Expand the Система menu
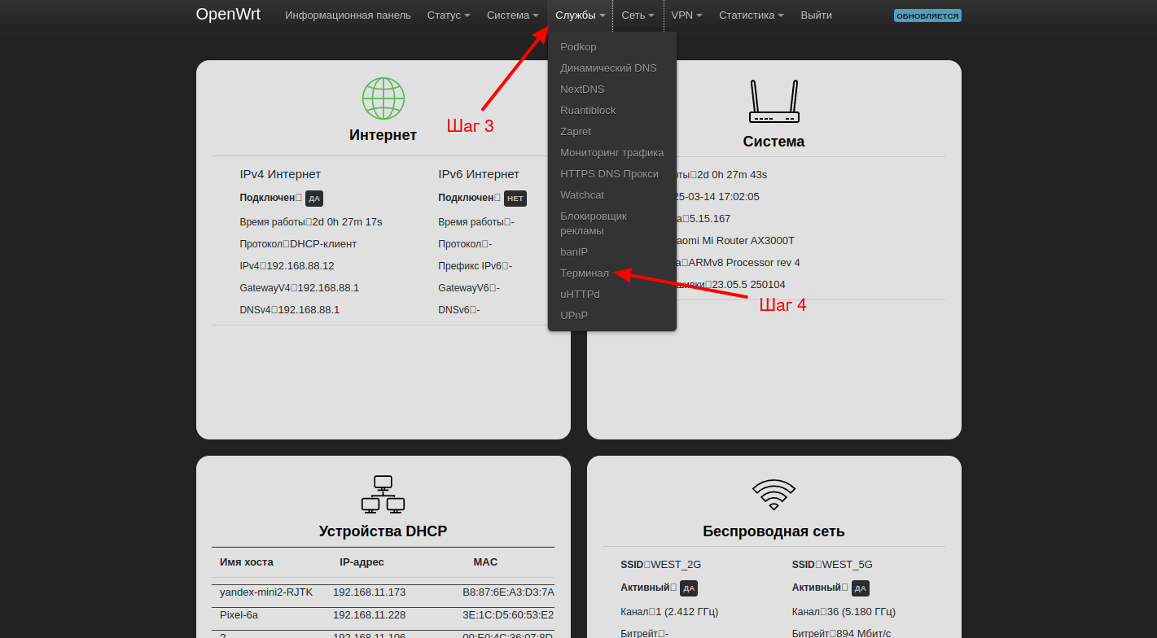The image size is (1157, 638). click(x=513, y=15)
